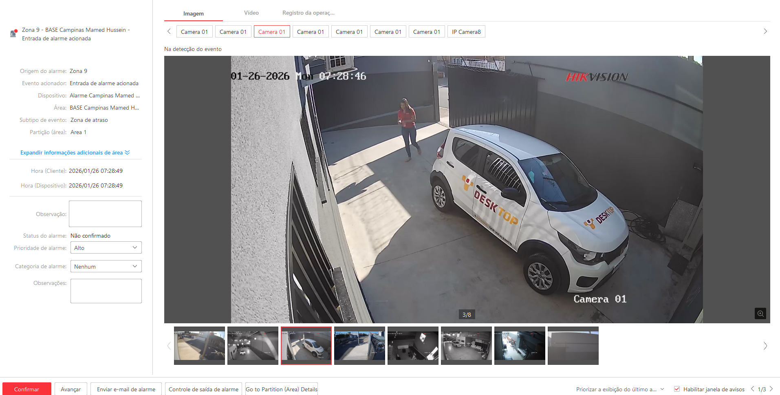Select the IP Camera8 tab
The width and height of the screenshot is (780, 395).
point(466,32)
